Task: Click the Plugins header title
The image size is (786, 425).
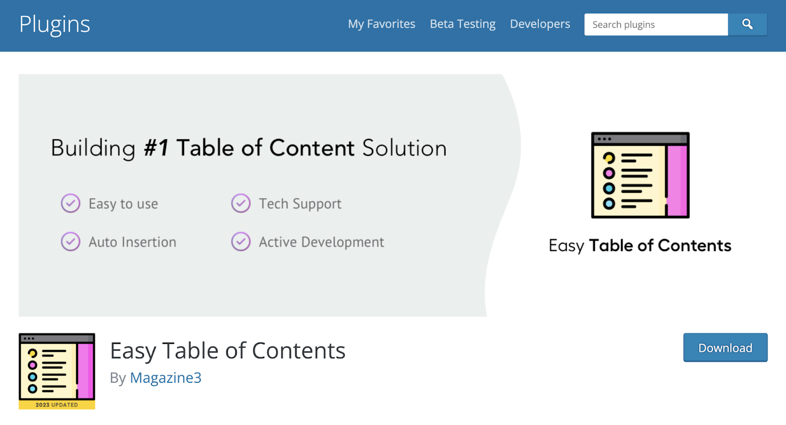Action: pyautogui.click(x=55, y=24)
